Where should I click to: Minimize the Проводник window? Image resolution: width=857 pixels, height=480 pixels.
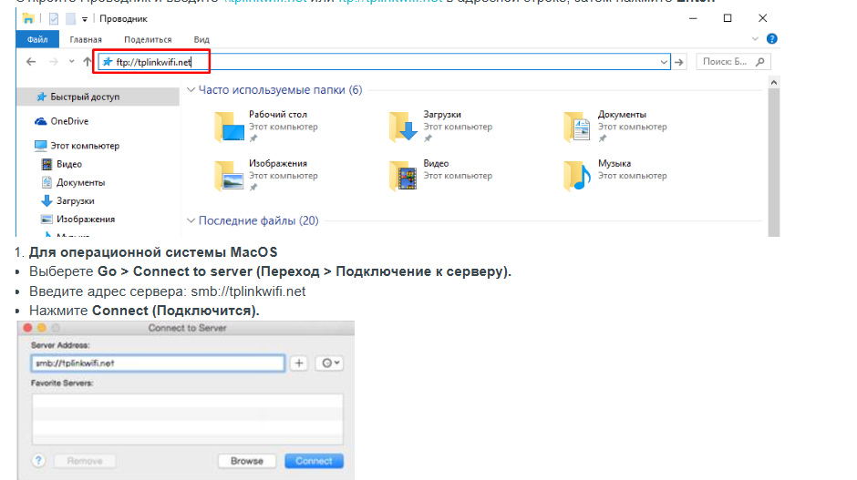click(x=693, y=18)
